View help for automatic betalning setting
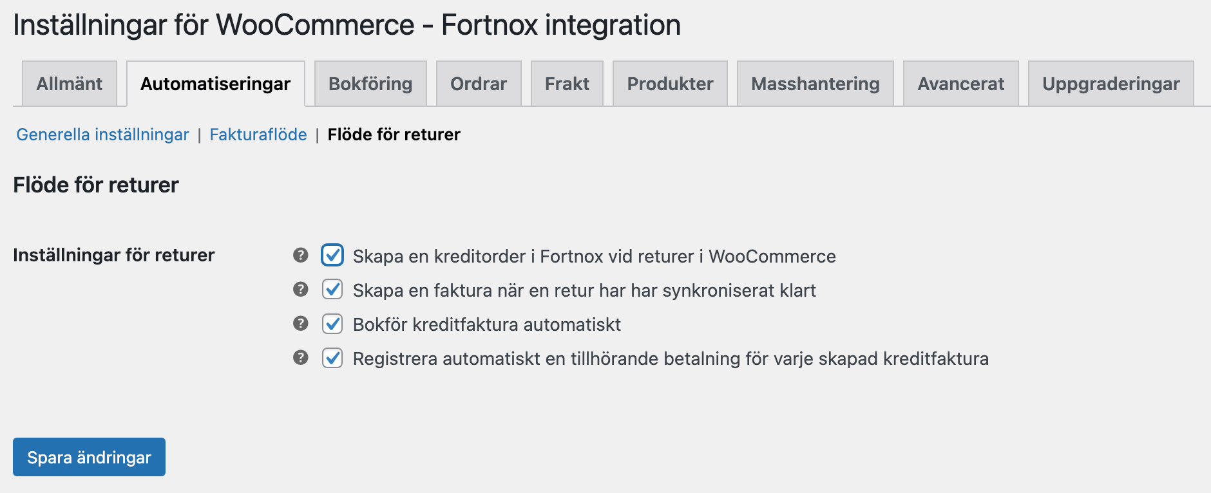 (300, 359)
